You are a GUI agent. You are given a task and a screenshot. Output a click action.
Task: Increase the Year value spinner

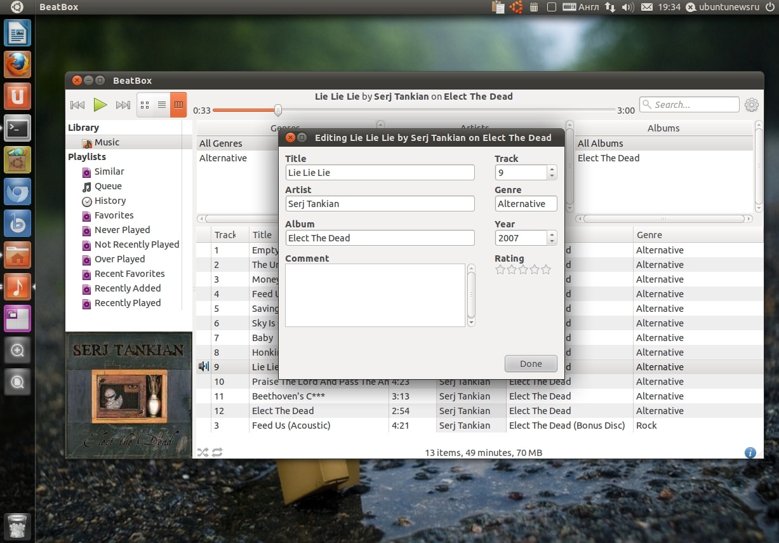tap(552, 234)
